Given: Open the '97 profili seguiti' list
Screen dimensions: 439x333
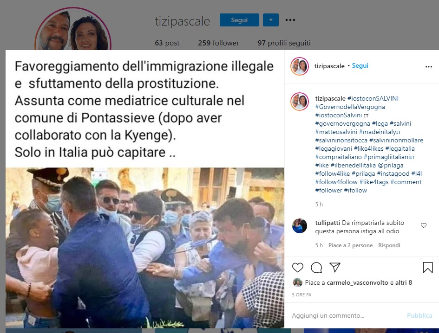Looking at the screenshot, I should click(284, 43).
